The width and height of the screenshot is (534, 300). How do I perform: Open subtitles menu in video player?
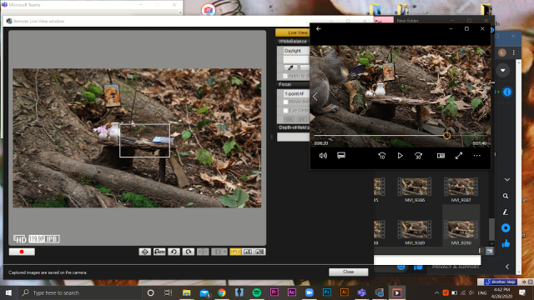click(x=341, y=156)
